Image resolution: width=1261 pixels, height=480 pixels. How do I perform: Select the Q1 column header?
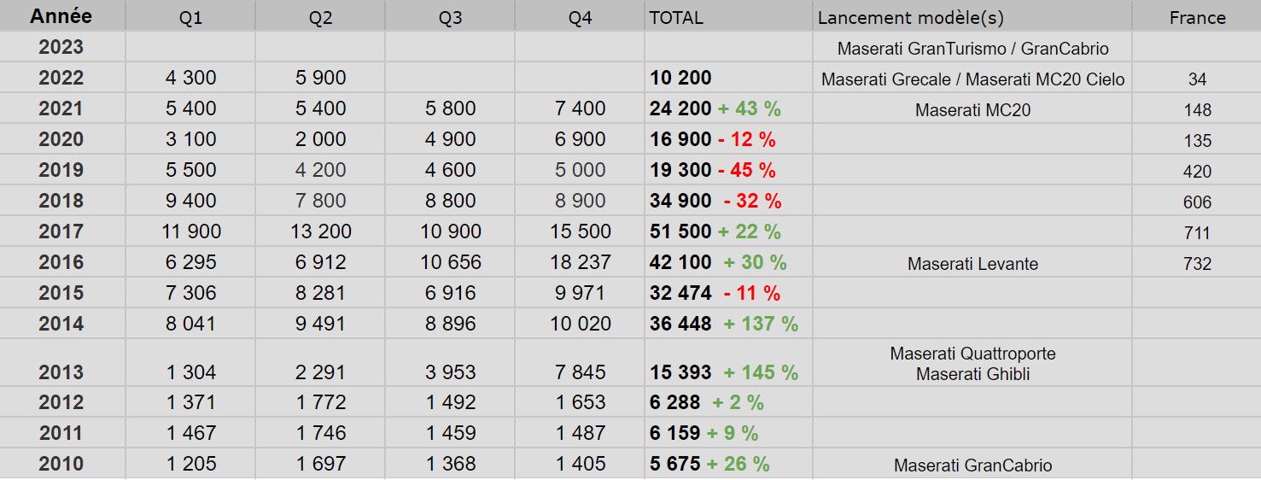190,17
